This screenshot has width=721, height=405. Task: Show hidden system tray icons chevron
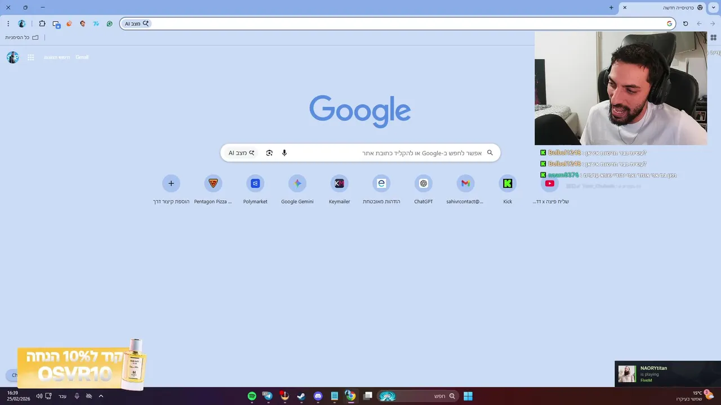tap(101, 396)
